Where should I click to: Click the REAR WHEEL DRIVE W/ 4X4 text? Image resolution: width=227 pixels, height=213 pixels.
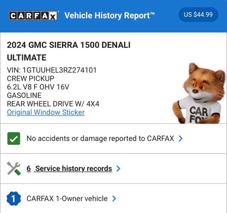click(53, 104)
